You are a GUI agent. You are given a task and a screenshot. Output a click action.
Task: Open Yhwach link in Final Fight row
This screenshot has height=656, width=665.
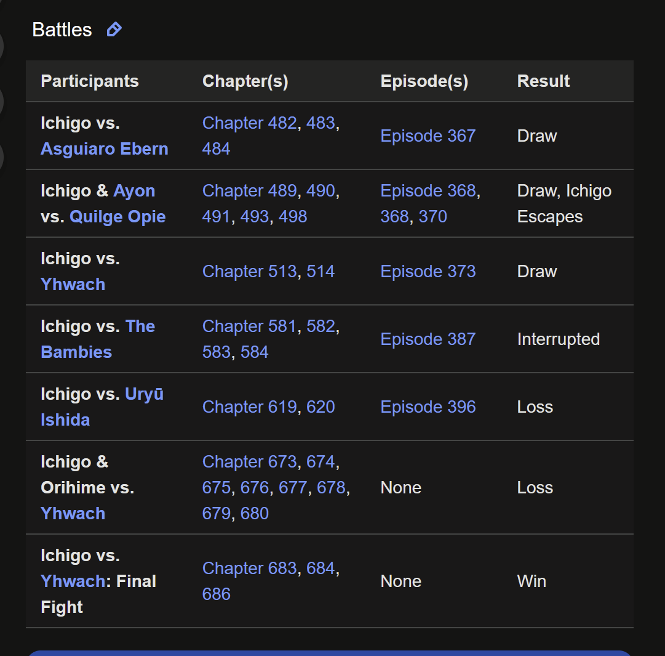[x=73, y=581]
